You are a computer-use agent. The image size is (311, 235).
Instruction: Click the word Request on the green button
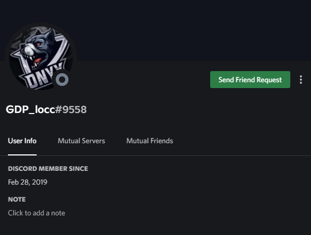coord(269,80)
